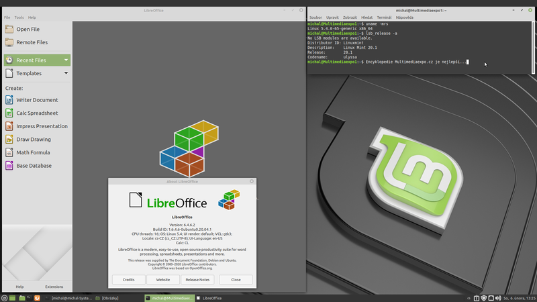Expand the Recent Files dropdown arrow
This screenshot has width=537, height=302.
(x=66, y=60)
